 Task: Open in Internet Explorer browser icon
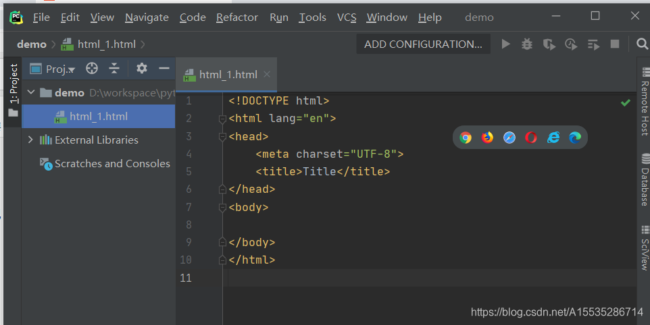coord(553,138)
